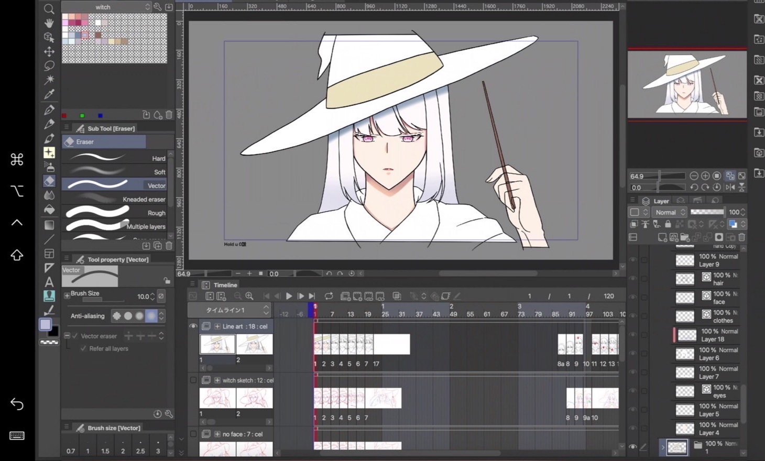Flip canvas horizontally in Navigator

click(x=730, y=187)
